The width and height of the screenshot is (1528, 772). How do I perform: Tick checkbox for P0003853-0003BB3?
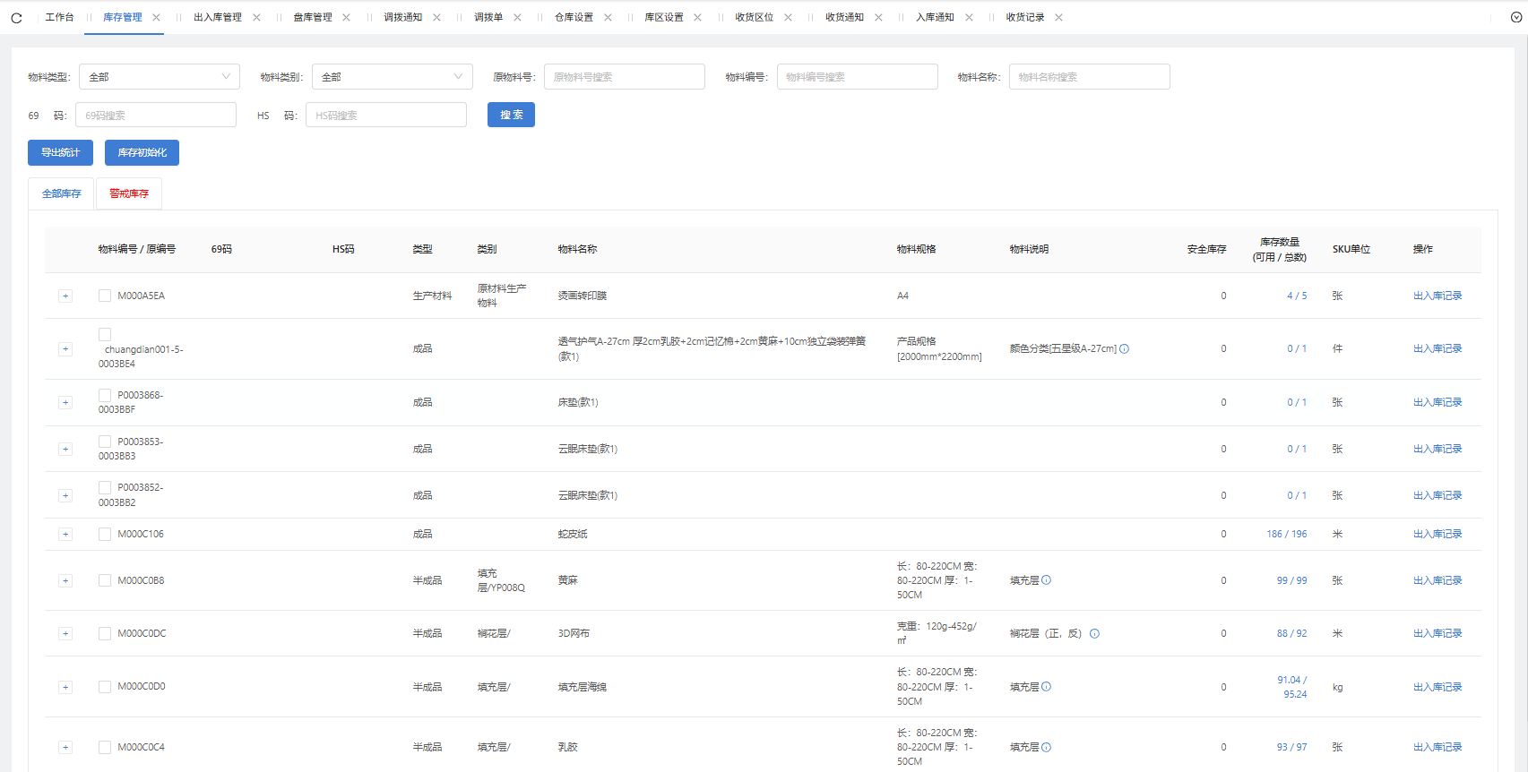coord(105,442)
